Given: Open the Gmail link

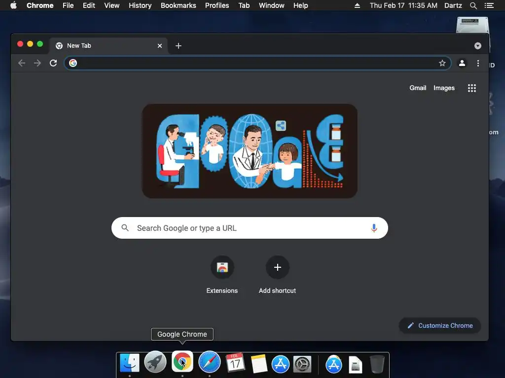Looking at the screenshot, I should pyautogui.click(x=418, y=88).
